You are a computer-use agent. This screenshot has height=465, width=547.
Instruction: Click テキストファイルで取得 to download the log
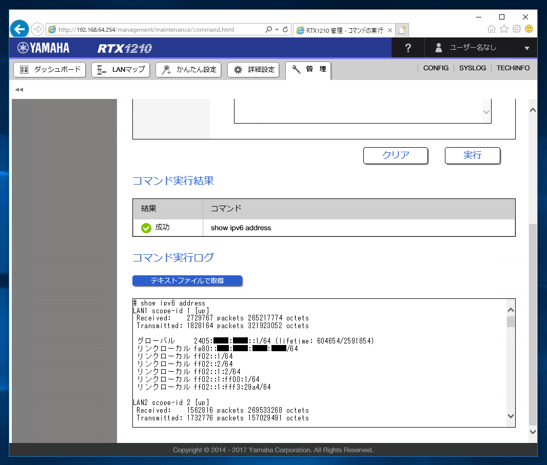point(187,281)
